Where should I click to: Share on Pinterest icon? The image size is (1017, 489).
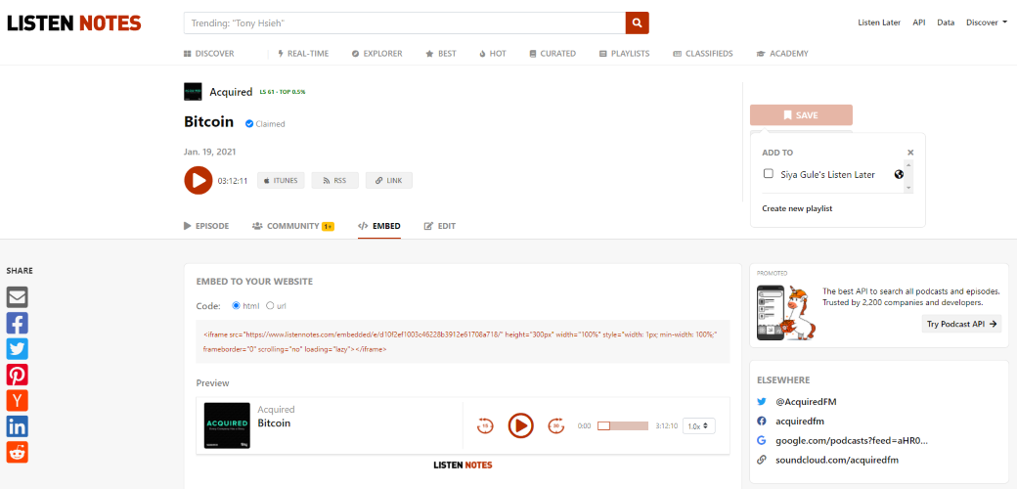pyautogui.click(x=18, y=375)
